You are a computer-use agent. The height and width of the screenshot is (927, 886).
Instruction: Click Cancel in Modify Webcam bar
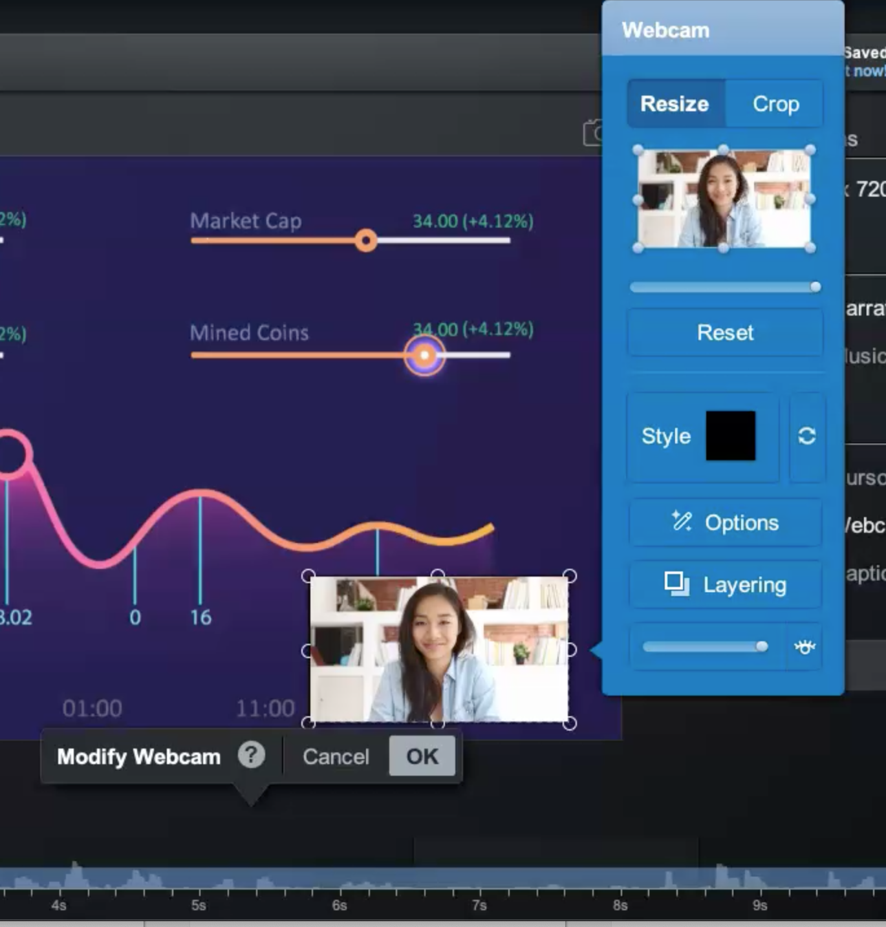click(x=336, y=756)
